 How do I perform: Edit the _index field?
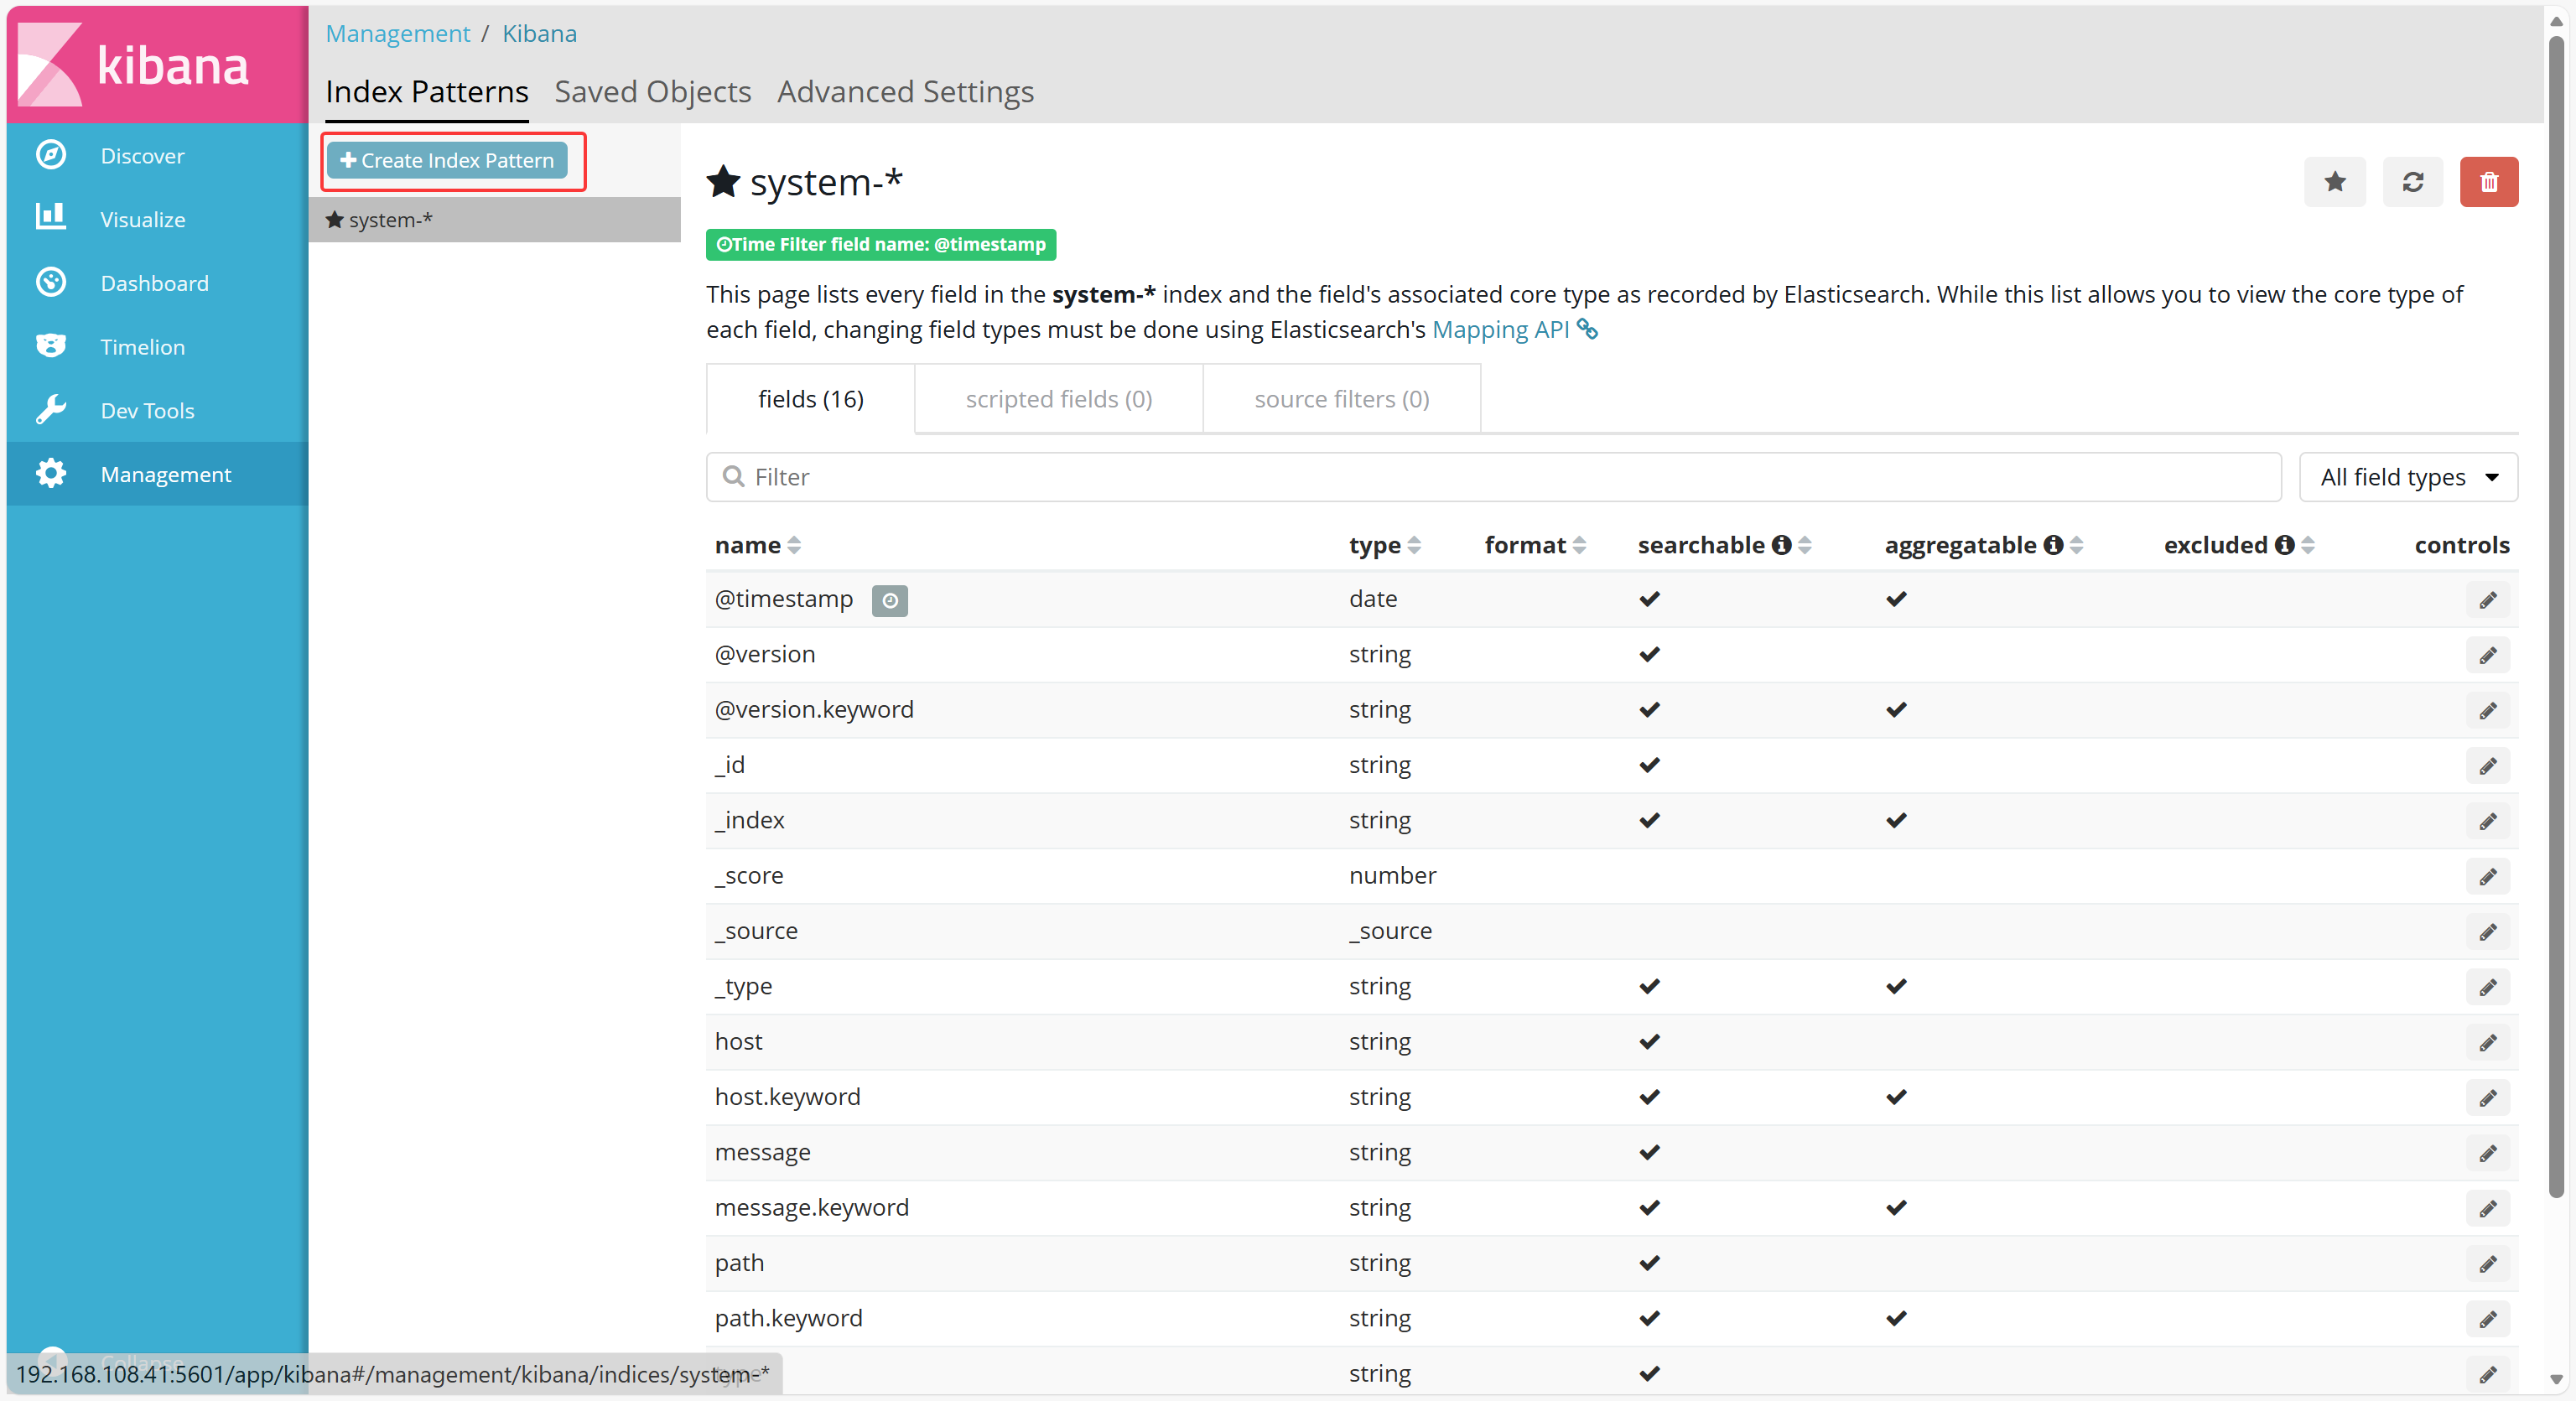coord(2488,822)
